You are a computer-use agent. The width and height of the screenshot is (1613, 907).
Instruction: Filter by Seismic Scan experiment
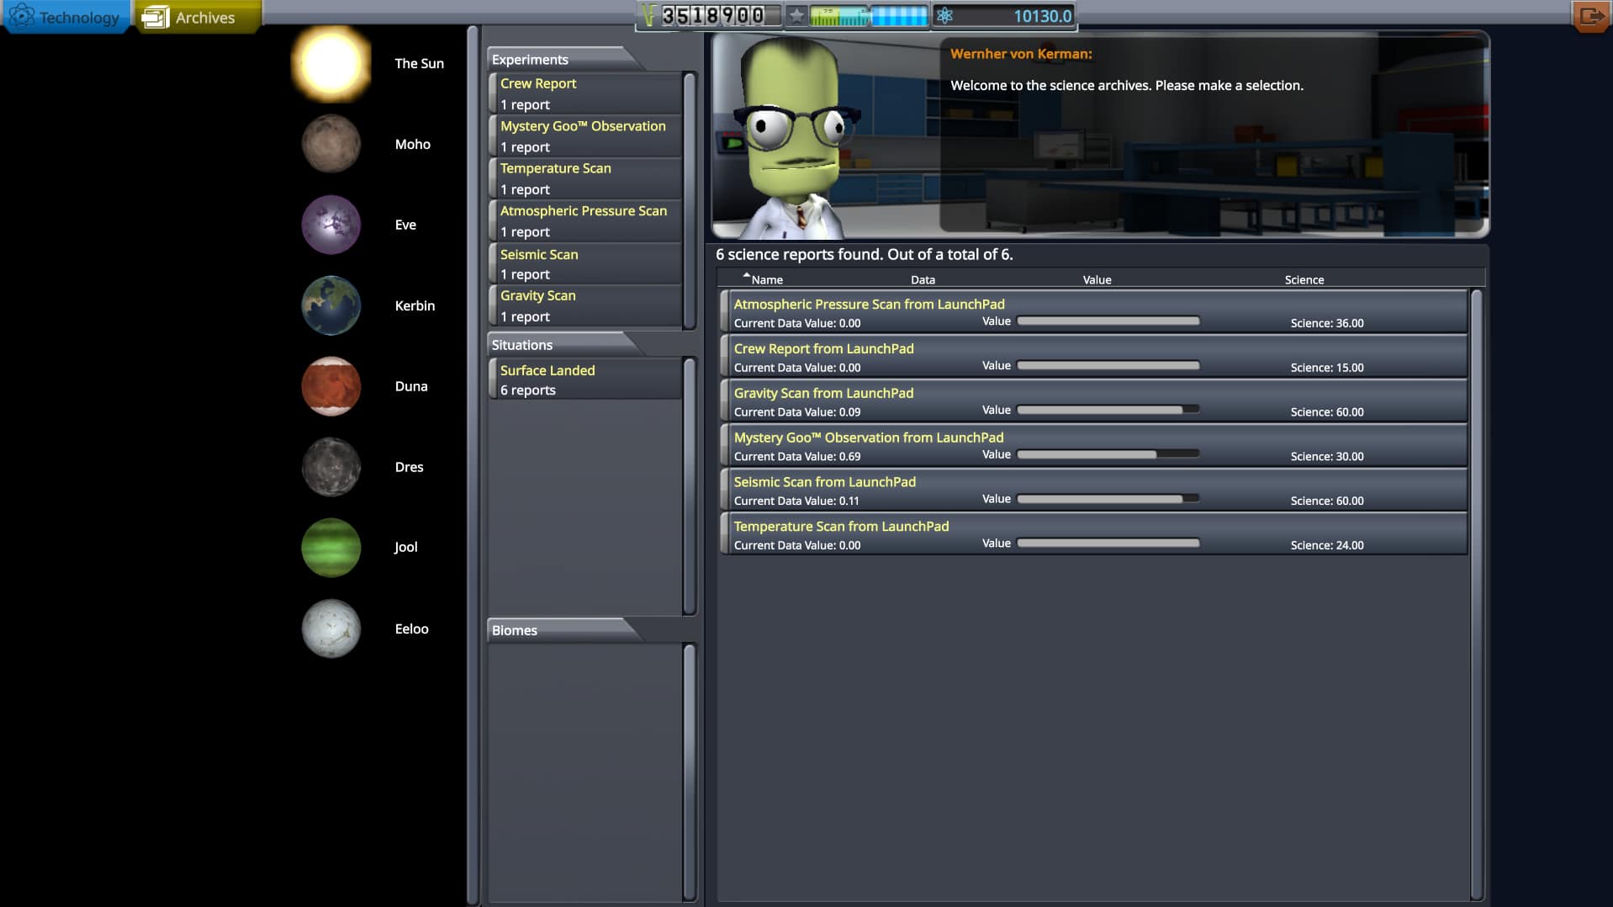click(x=585, y=263)
